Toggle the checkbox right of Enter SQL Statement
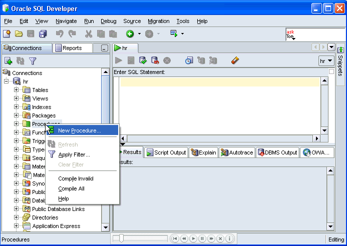Image resolution: width=347 pixels, height=246 pixels. click(x=331, y=71)
